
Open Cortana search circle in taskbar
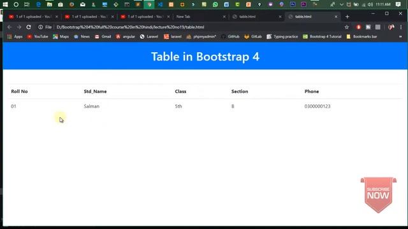pyautogui.click(x=16, y=4)
